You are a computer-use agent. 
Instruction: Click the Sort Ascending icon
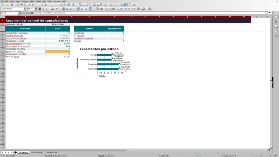coord(83,5)
